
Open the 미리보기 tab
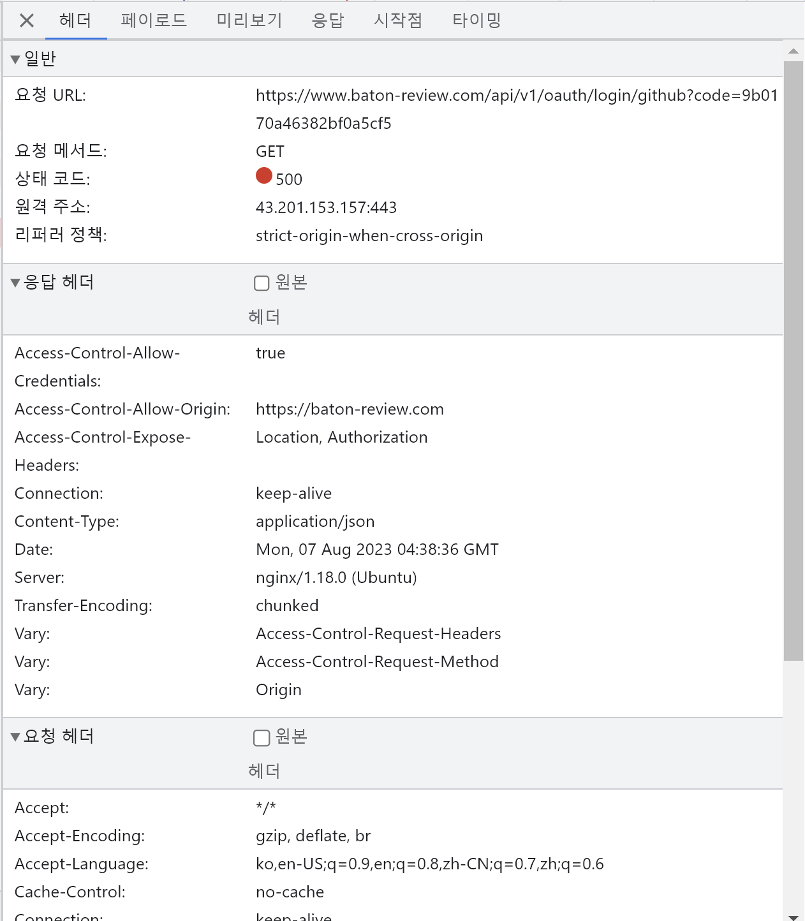coord(248,20)
